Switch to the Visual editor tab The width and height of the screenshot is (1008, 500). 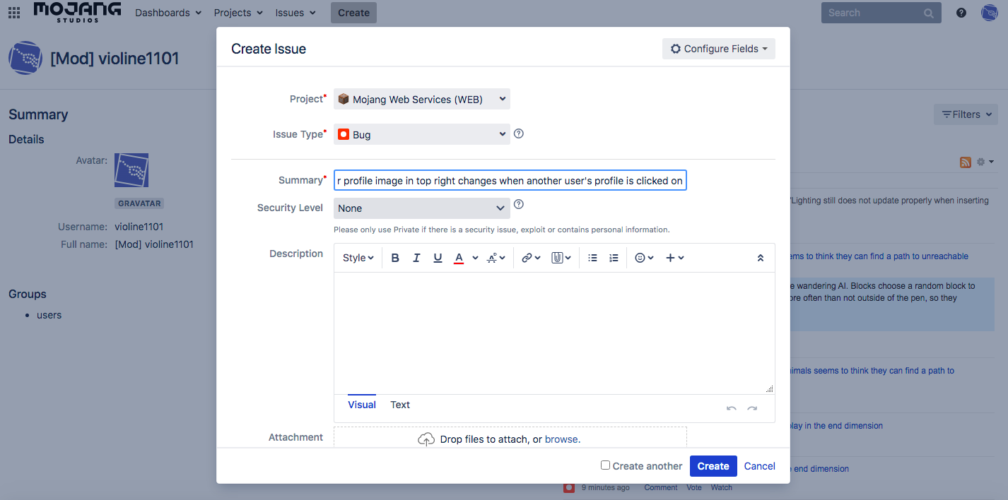[x=362, y=405]
